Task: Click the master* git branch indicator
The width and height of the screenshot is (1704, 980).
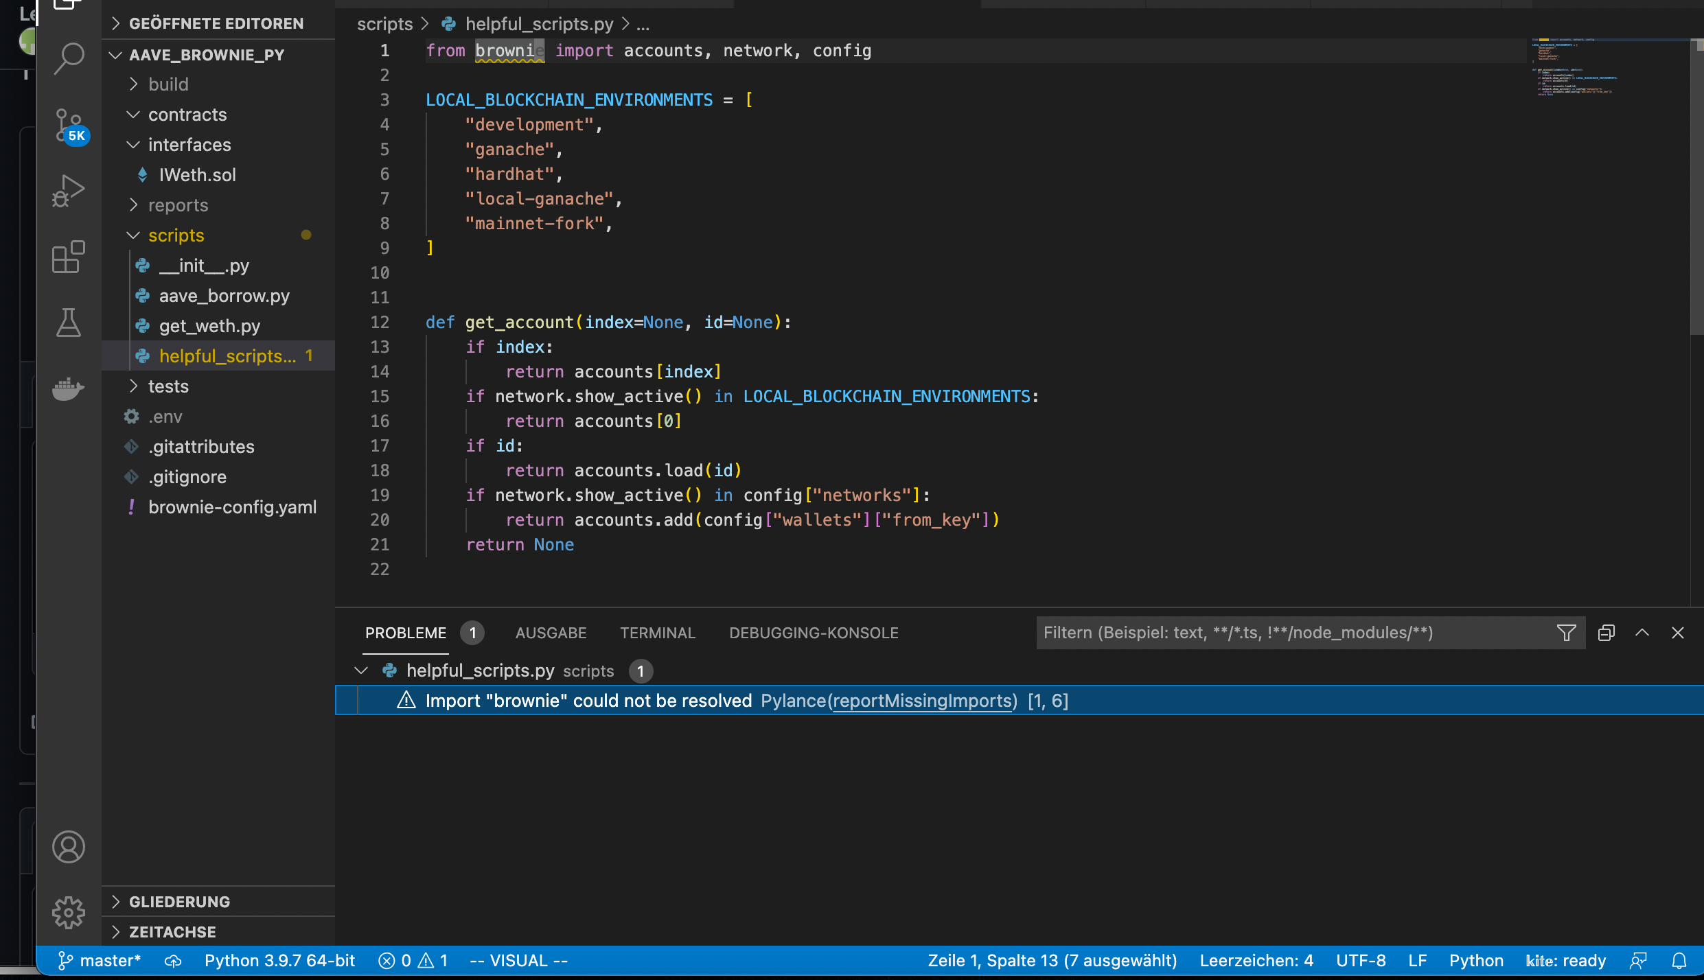Action: click(x=100, y=961)
